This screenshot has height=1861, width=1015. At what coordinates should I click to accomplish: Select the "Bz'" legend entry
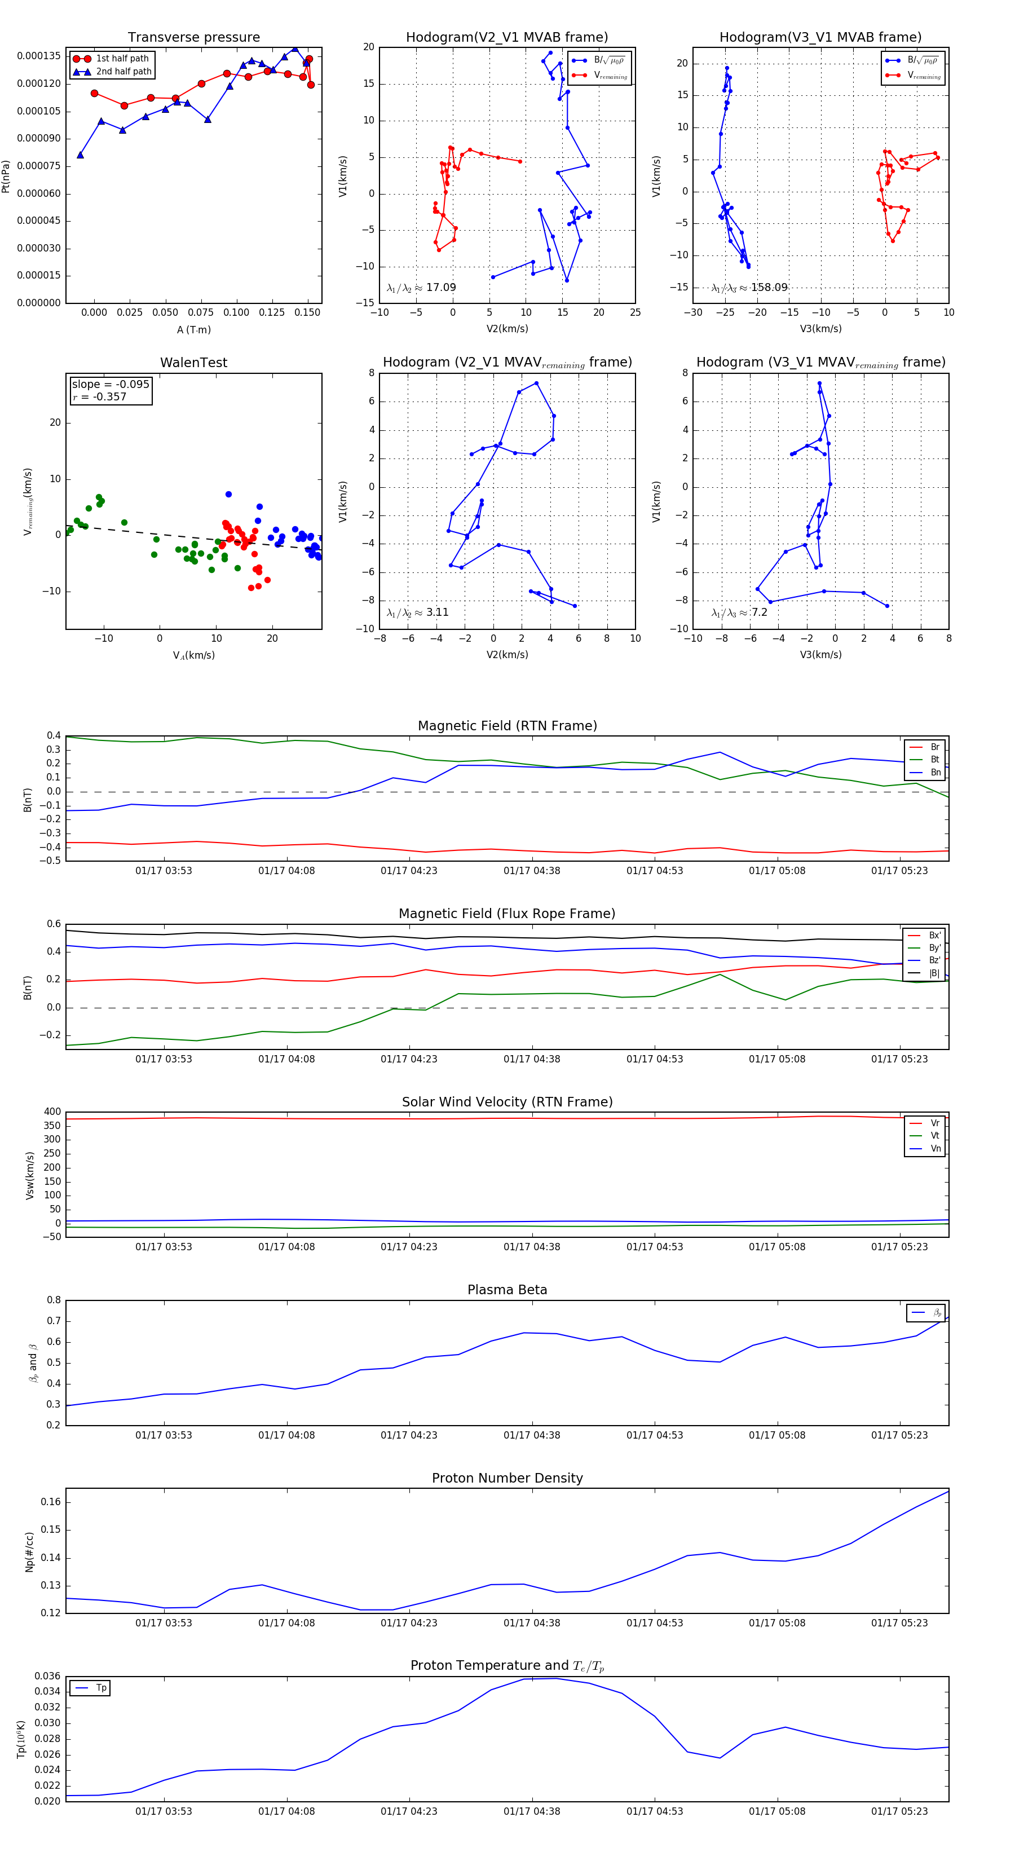[x=924, y=961]
